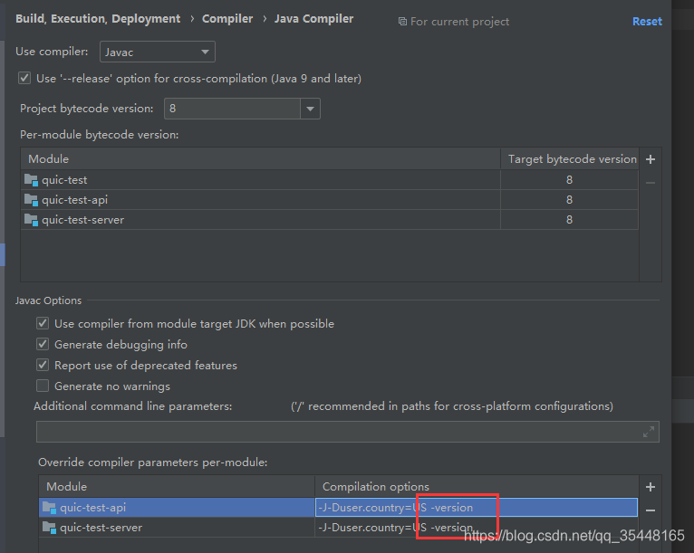
Task: Click the Additional command line parameters field
Action: (x=347, y=432)
